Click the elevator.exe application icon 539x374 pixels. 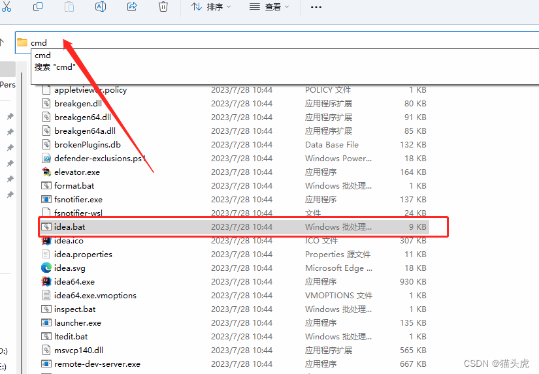(46, 172)
